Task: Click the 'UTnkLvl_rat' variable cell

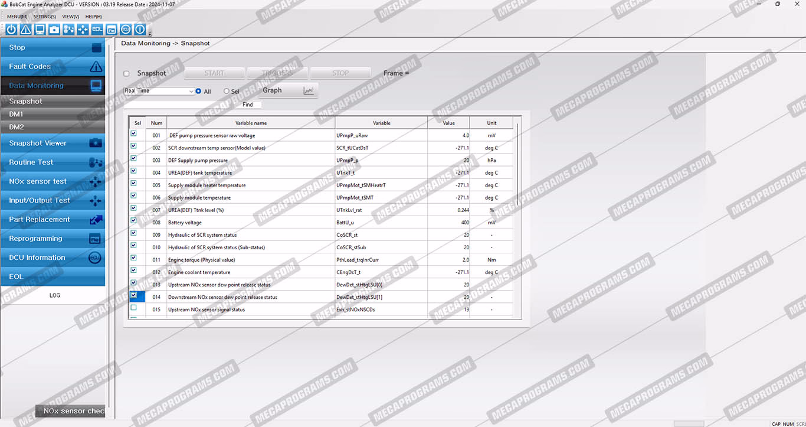Action: (381, 210)
